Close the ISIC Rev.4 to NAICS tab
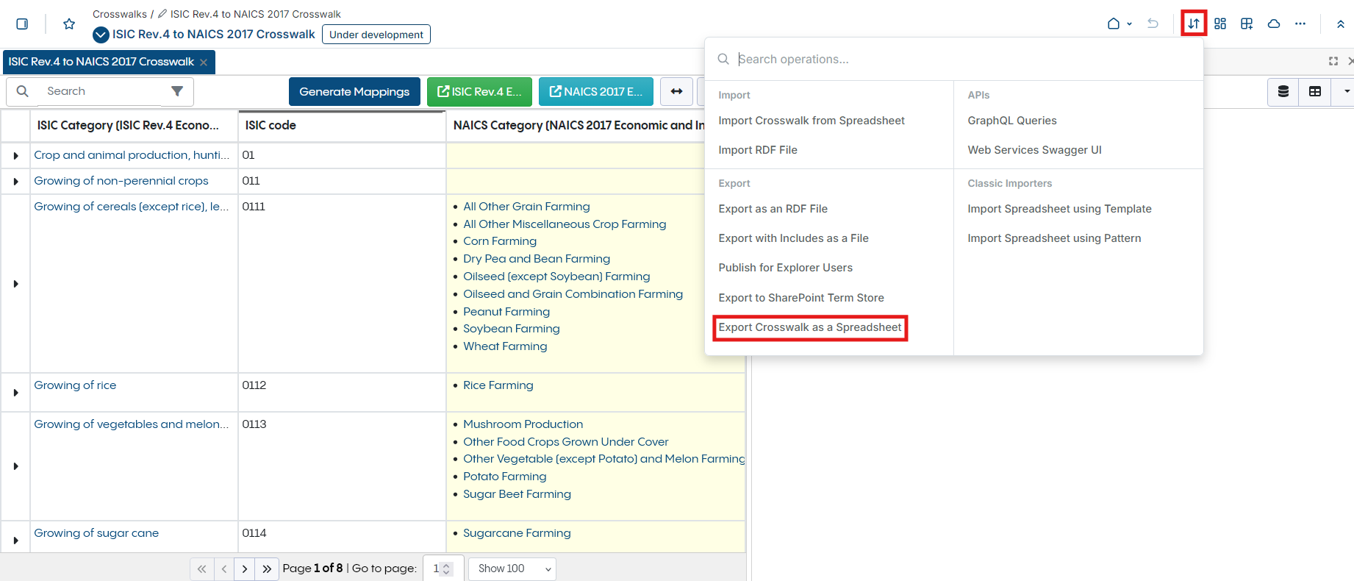 click(x=204, y=63)
